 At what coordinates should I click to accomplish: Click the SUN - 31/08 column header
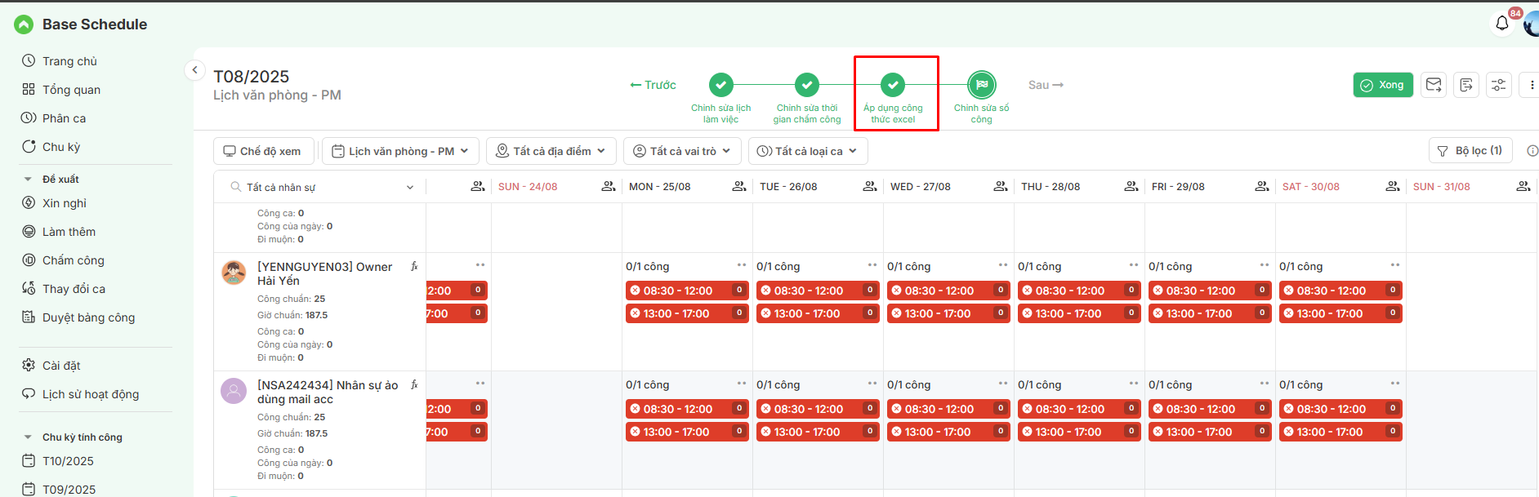tap(1441, 187)
